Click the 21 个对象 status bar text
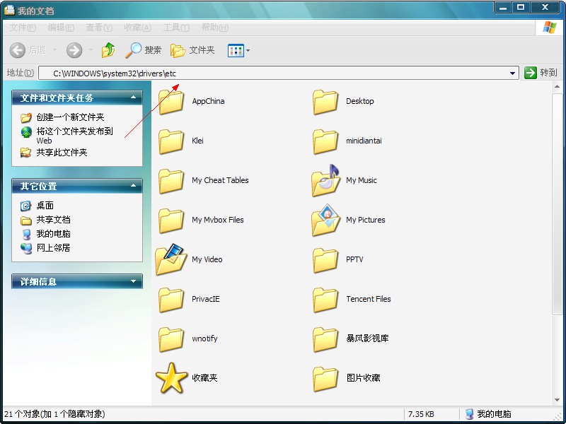 tap(54, 414)
